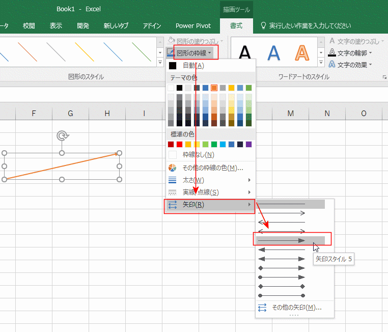Image resolution: width=388 pixels, height=332 pixels.
Task: Switch to the 書式 ribbon tab
Action: click(x=236, y=25)
